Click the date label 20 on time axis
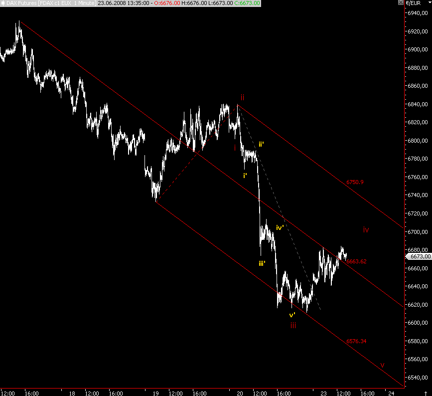The width and height of the screenshot is (432, 396). (x=240, y=394)
